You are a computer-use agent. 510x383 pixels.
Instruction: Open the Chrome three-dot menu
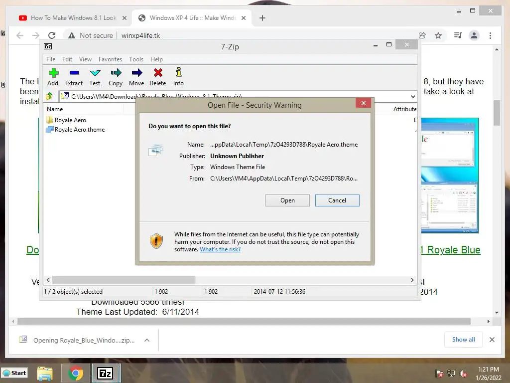[x=490, y=35]
